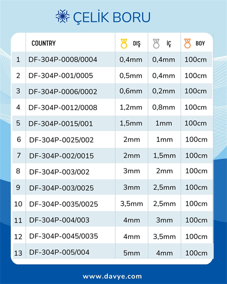Select product code DF-304P-0012/0008
The image size is (227, 284).
[63, 107]
